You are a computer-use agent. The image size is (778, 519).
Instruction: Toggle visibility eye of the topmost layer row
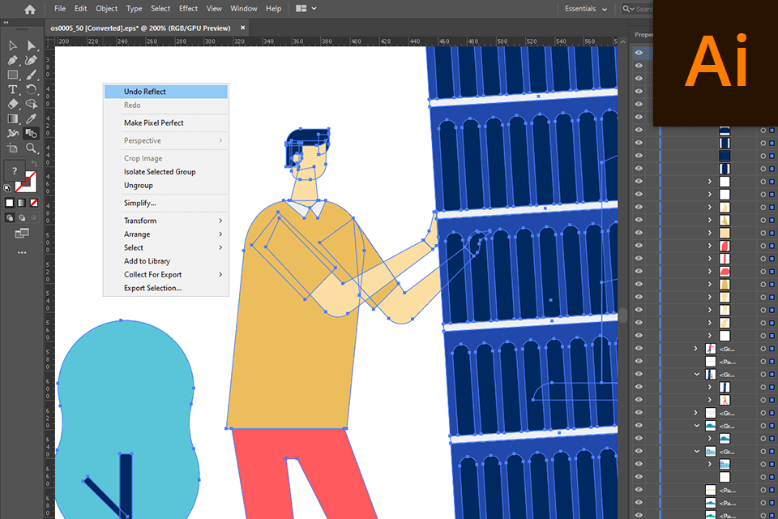[639, 53]
